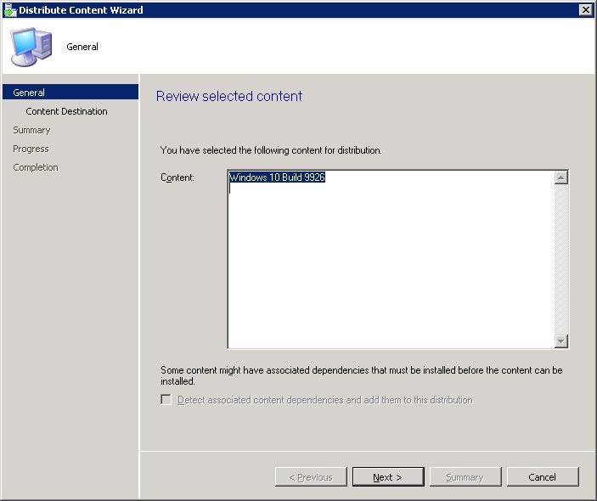Click the computer icon in the header
Viewport: 597px width, 501px height.
click(x=30, y=47)
